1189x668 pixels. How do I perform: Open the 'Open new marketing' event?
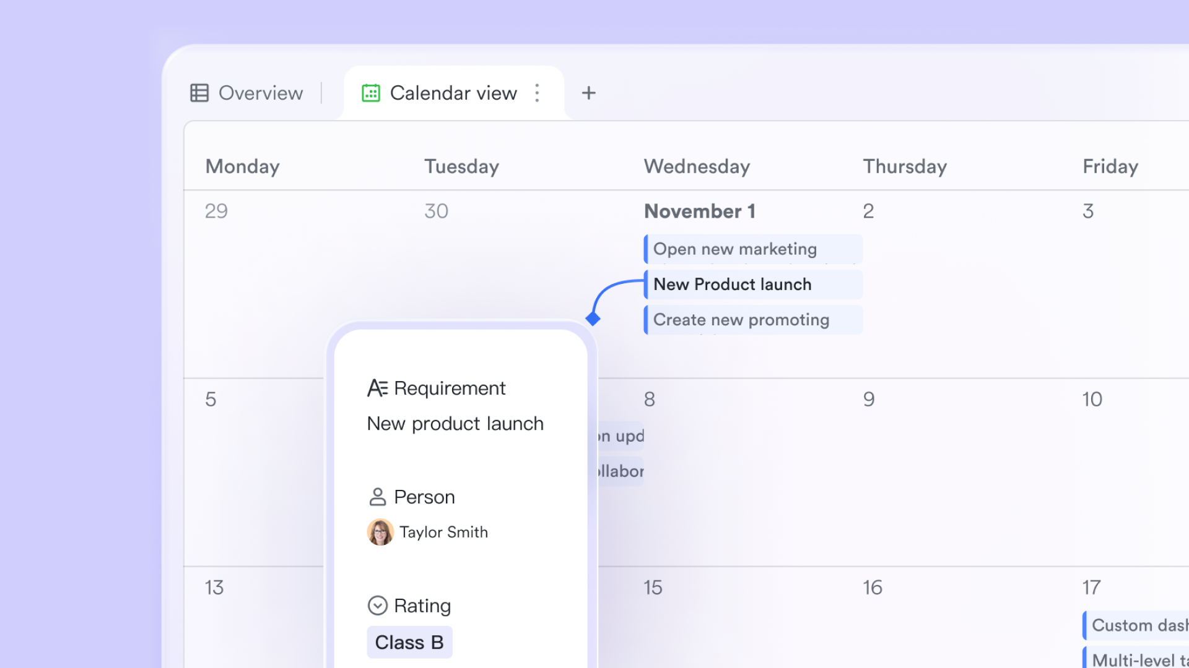pos(753,249)
